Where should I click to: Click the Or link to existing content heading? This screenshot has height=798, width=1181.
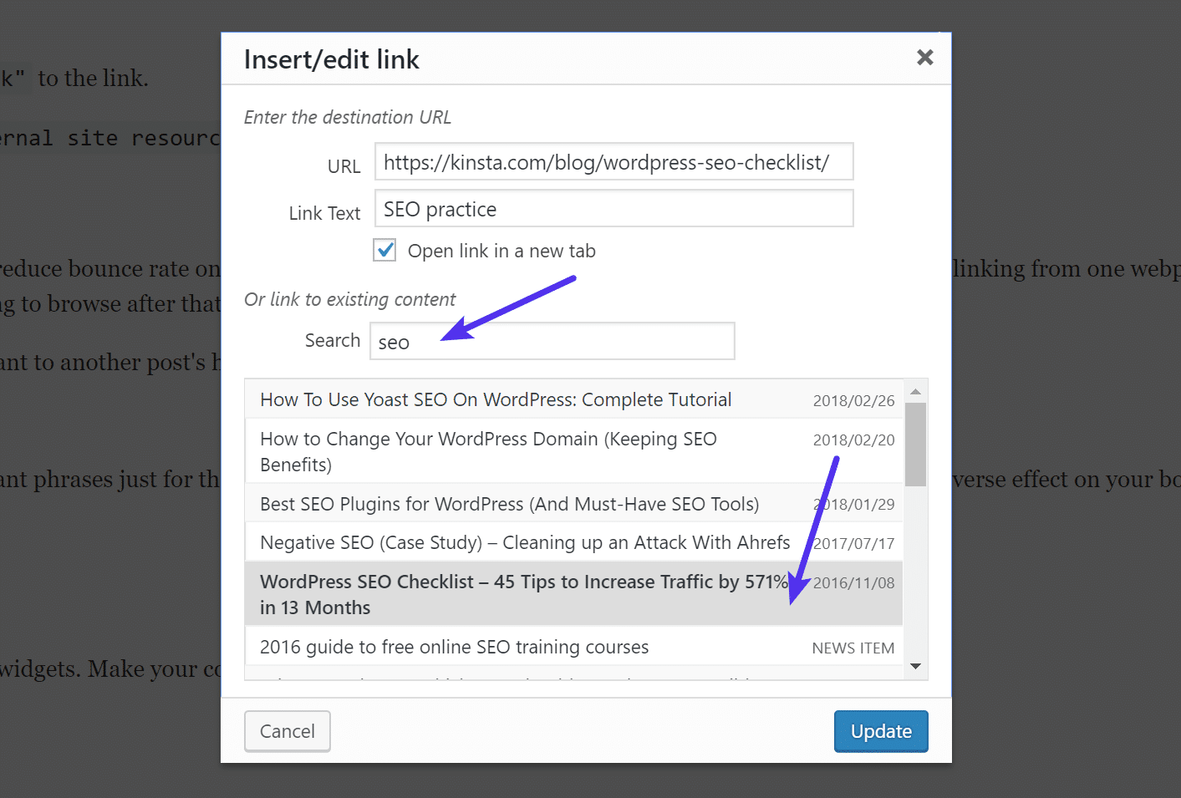[349, 299]
